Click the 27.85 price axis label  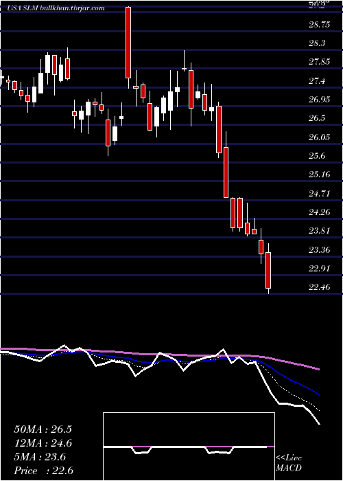(x=320, y=62)
